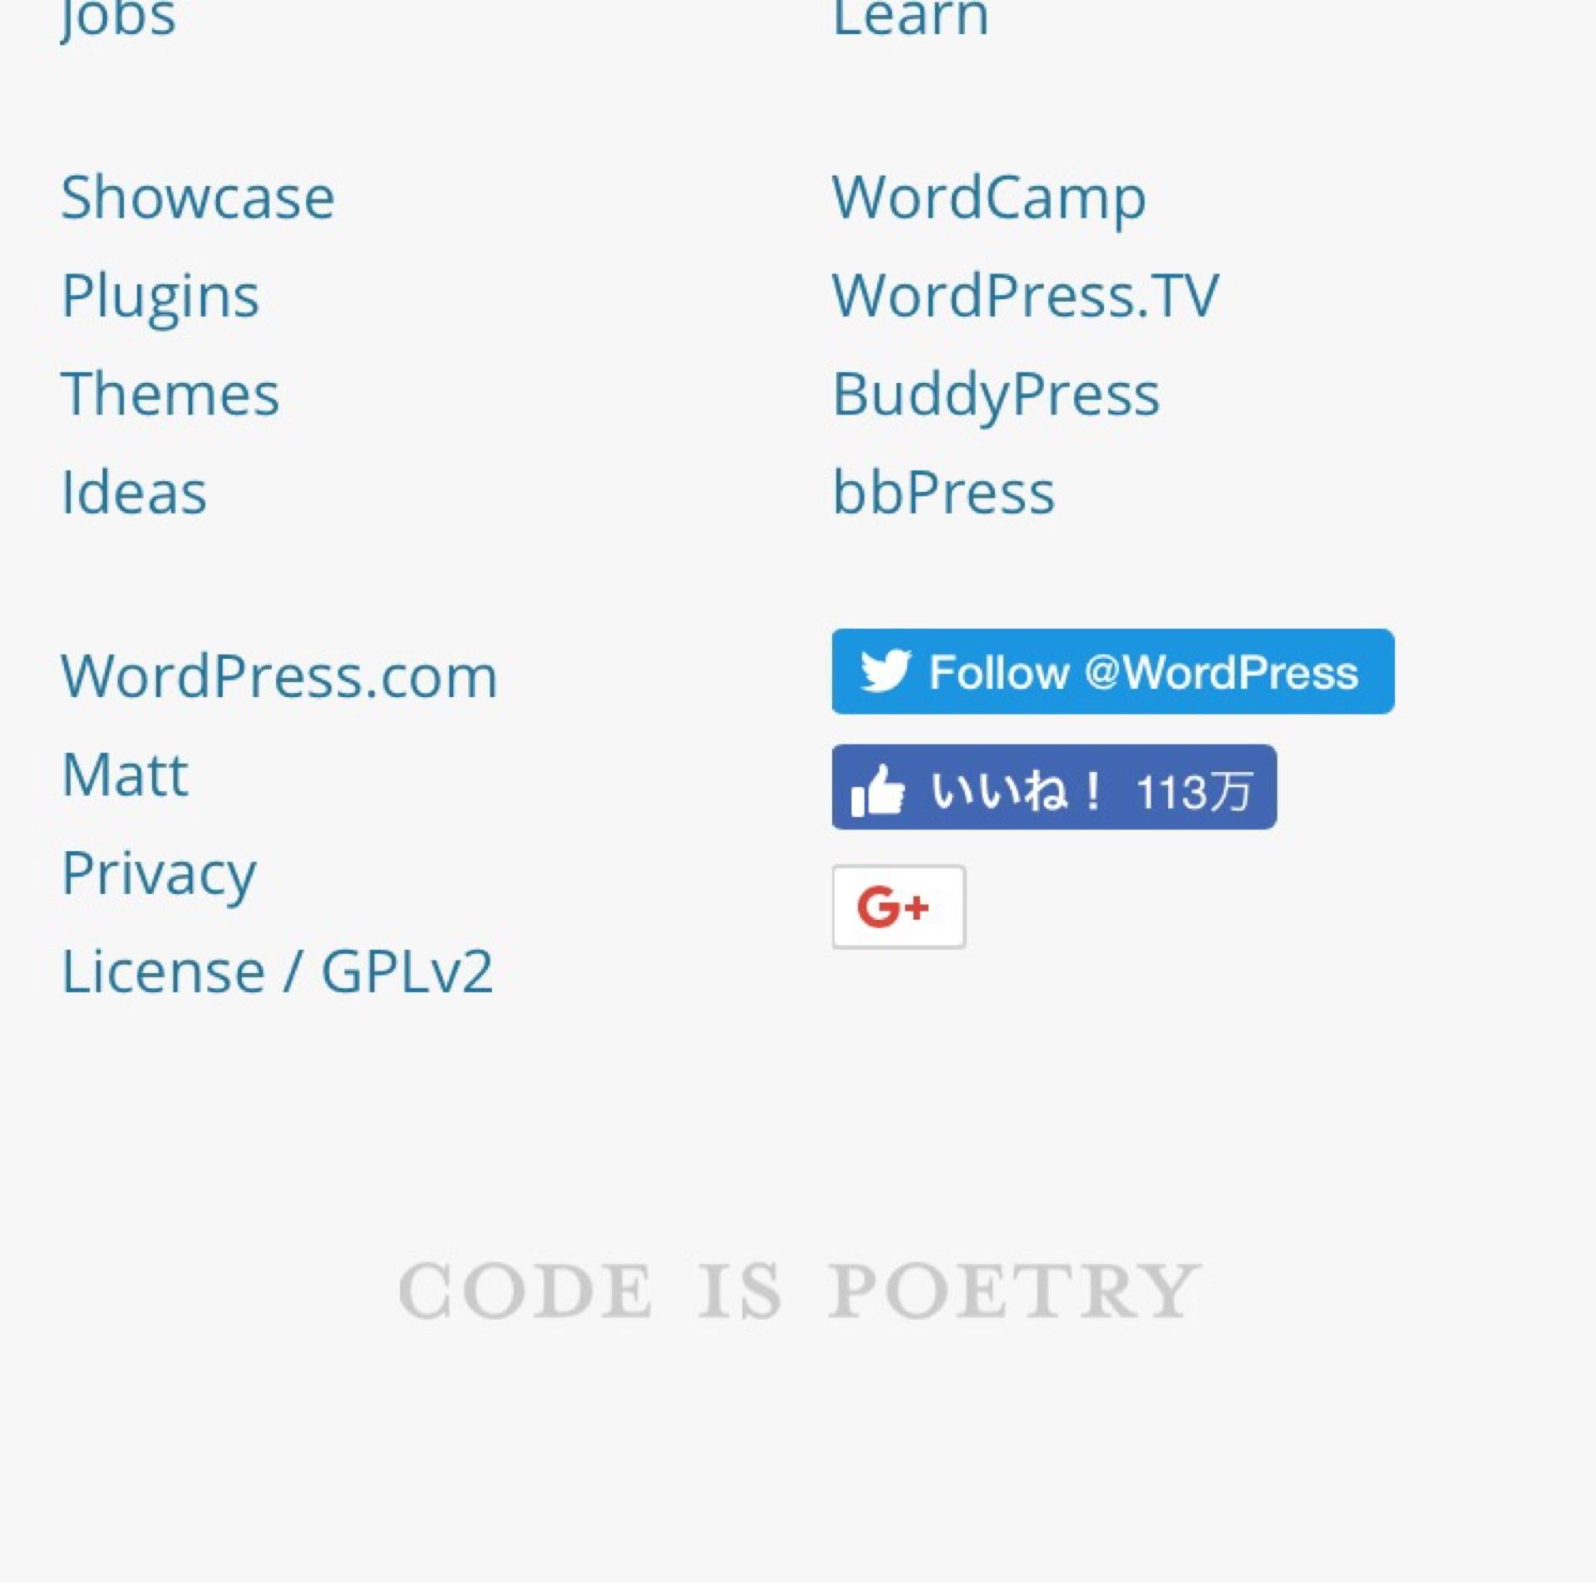The width and height of the screenshot is (1596, 1583).
Task: View License / GPLv2 page
Action: 278,971
